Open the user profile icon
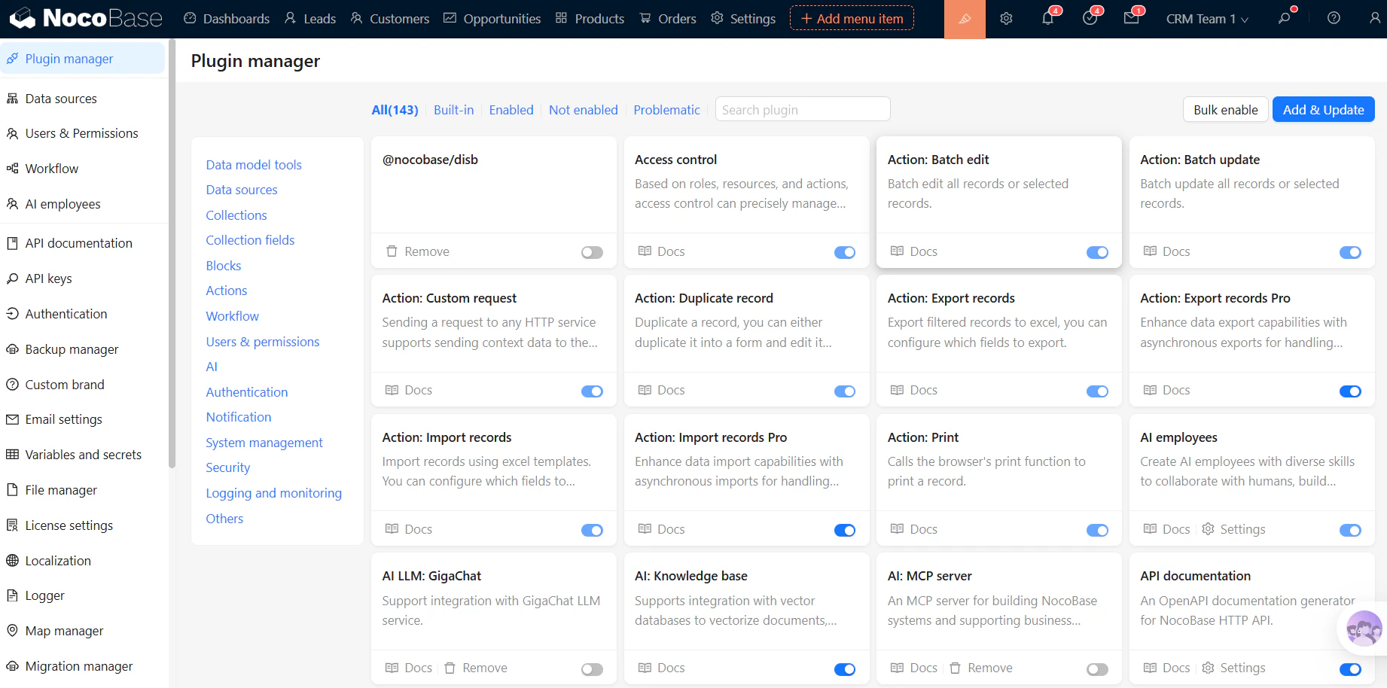The width and height of the screenshot is (1387, 688). [x=1374, y=18]
